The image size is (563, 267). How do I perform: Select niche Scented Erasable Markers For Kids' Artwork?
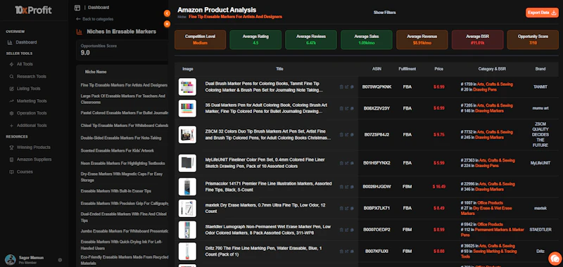coord(118,150)
